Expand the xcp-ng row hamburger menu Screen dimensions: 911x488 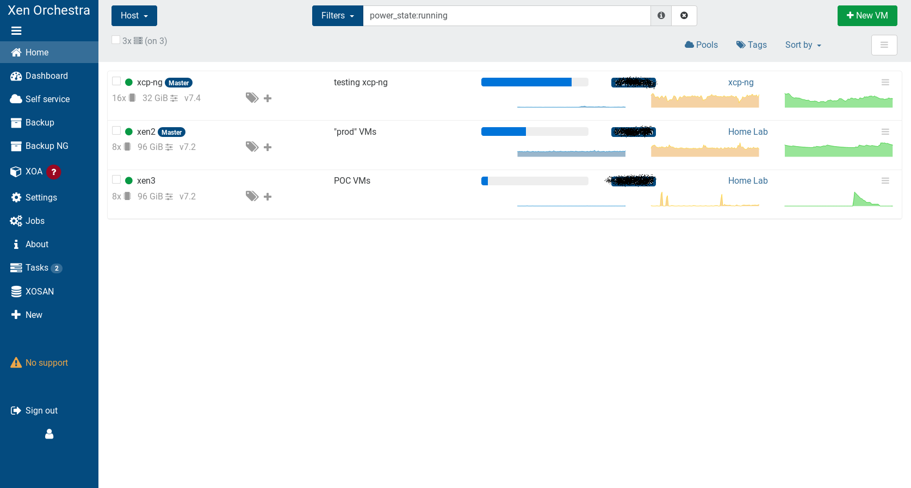point(885,83)
